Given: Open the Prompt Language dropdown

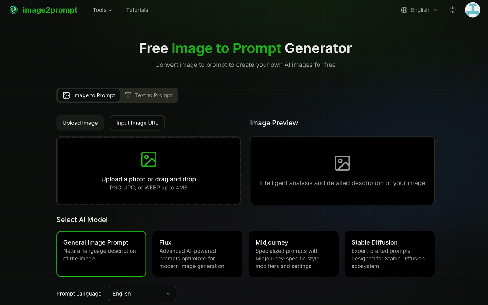Looking at the screenshot, I should point(142,293).
